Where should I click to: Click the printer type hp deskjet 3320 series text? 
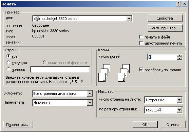50,31
